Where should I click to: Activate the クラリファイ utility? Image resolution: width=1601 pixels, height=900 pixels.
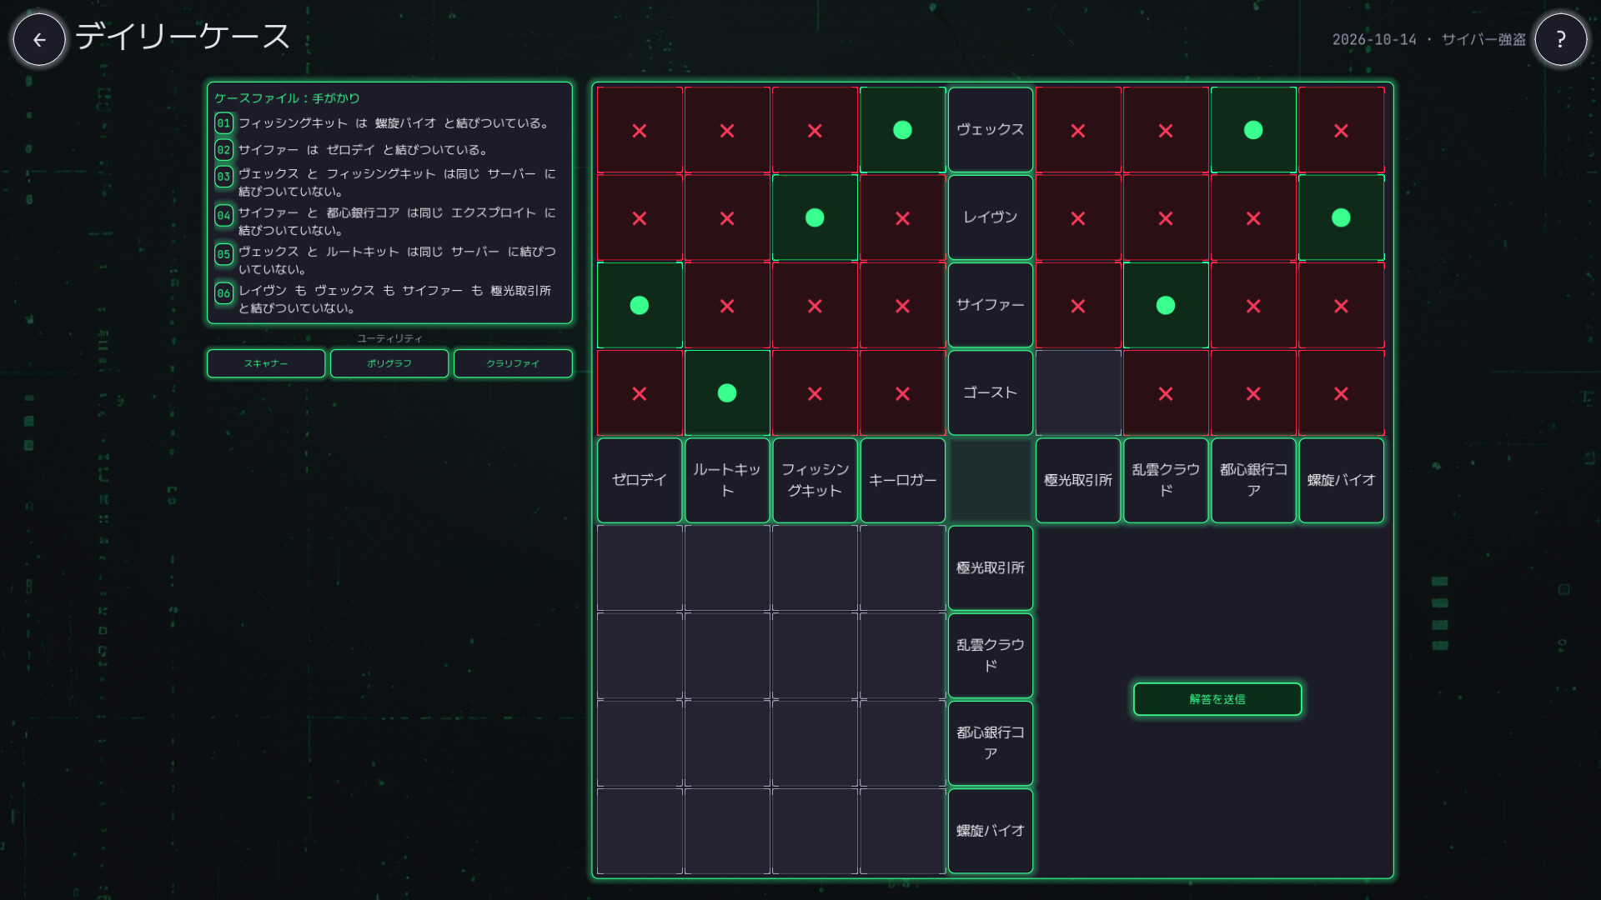(x=513, y=363)
